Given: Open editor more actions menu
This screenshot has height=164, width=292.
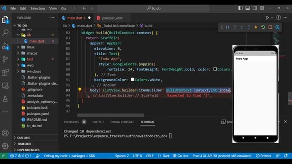Looking at the screenshot, I should (x=286, y=17).
